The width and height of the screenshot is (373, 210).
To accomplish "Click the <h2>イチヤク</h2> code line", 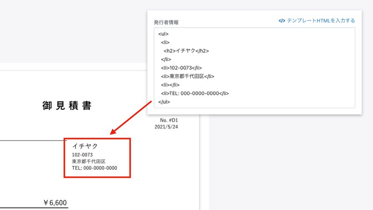I will point(186,51).
